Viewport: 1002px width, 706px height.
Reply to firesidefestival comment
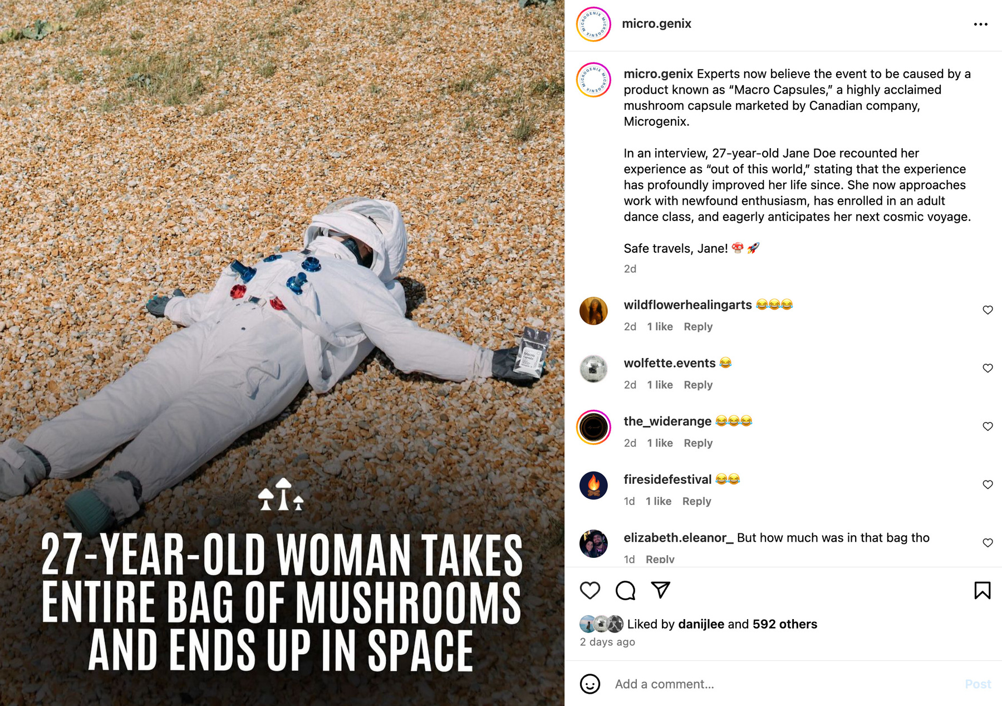[696, 501]
